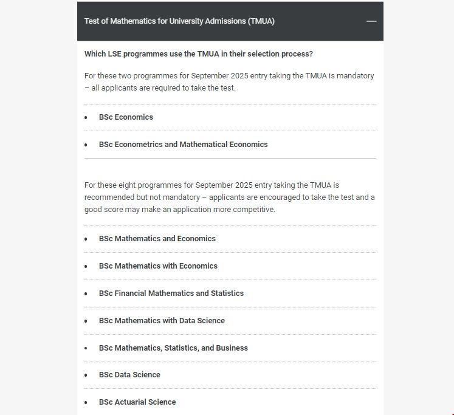Visit BSc Mathematics with Data Science
Viewport: 454px width, 415px height.
click(162, 321)
